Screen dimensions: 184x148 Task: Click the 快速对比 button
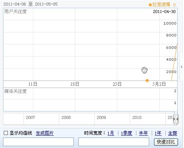click(x=166, y=142)
